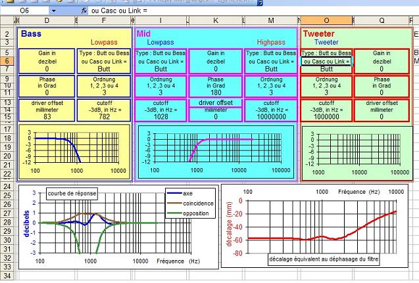
Task: Click the décalage équivalent au déphasage du filtre label
Action: click(x=324, y=259)
